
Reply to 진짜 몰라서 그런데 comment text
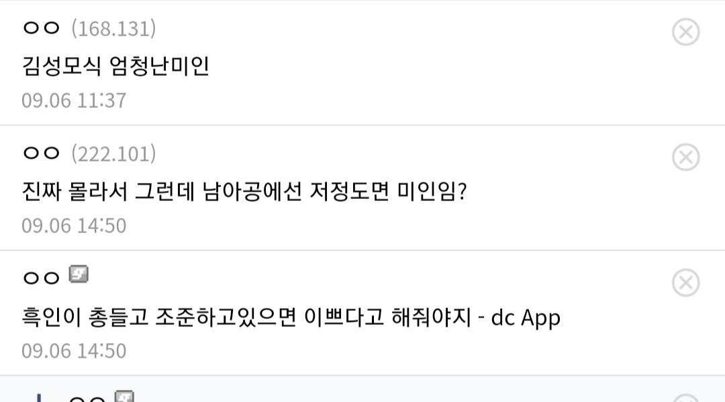point(244,192)
